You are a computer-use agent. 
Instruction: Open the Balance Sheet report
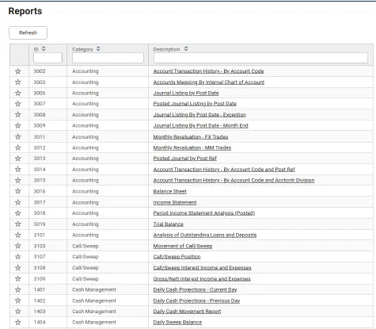[170, 191]
